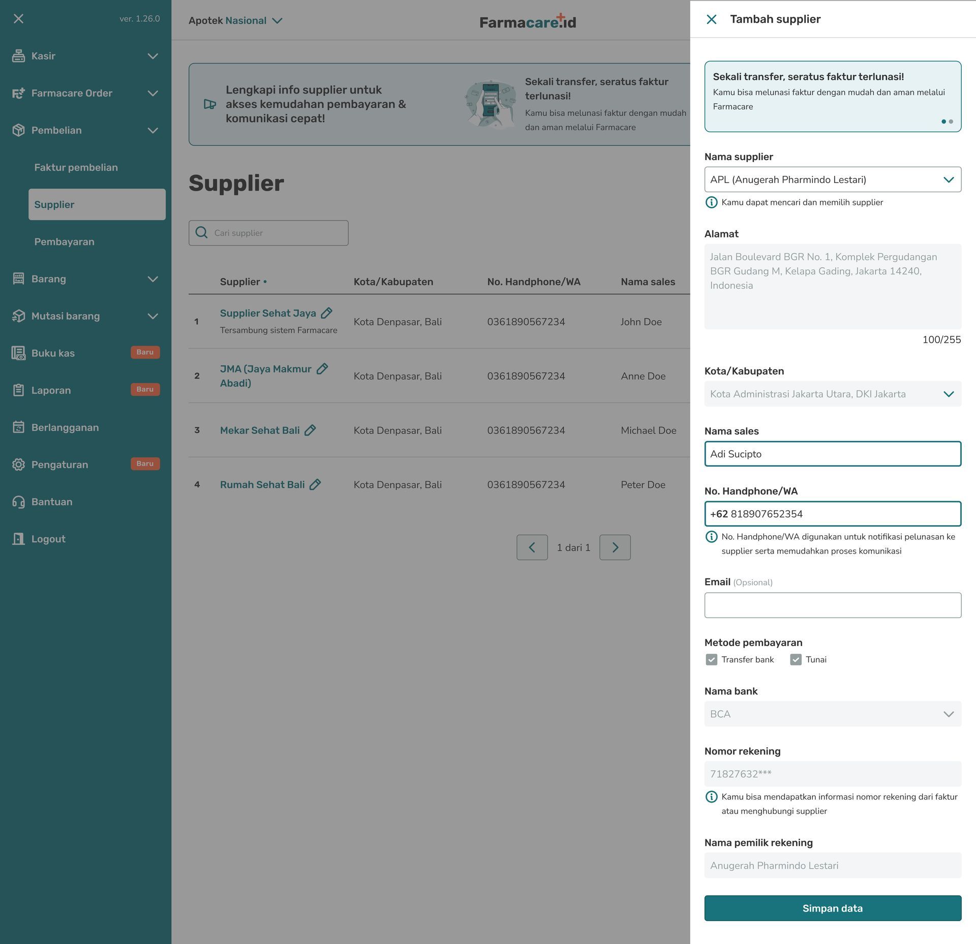Image resolution: width=976 pixels, height=944 pixels.
Task: Click the Mutasi barang icon
Action: [18, 316]
